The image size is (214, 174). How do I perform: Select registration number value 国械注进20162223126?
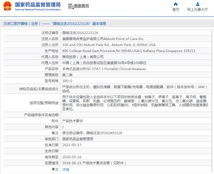[x=80, y=33]
